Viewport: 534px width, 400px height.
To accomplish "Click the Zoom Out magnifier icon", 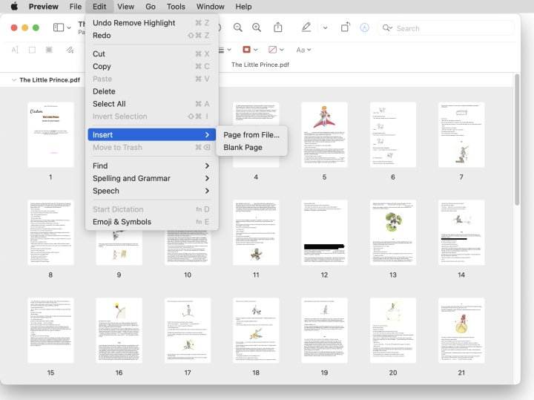I will 238,27.
